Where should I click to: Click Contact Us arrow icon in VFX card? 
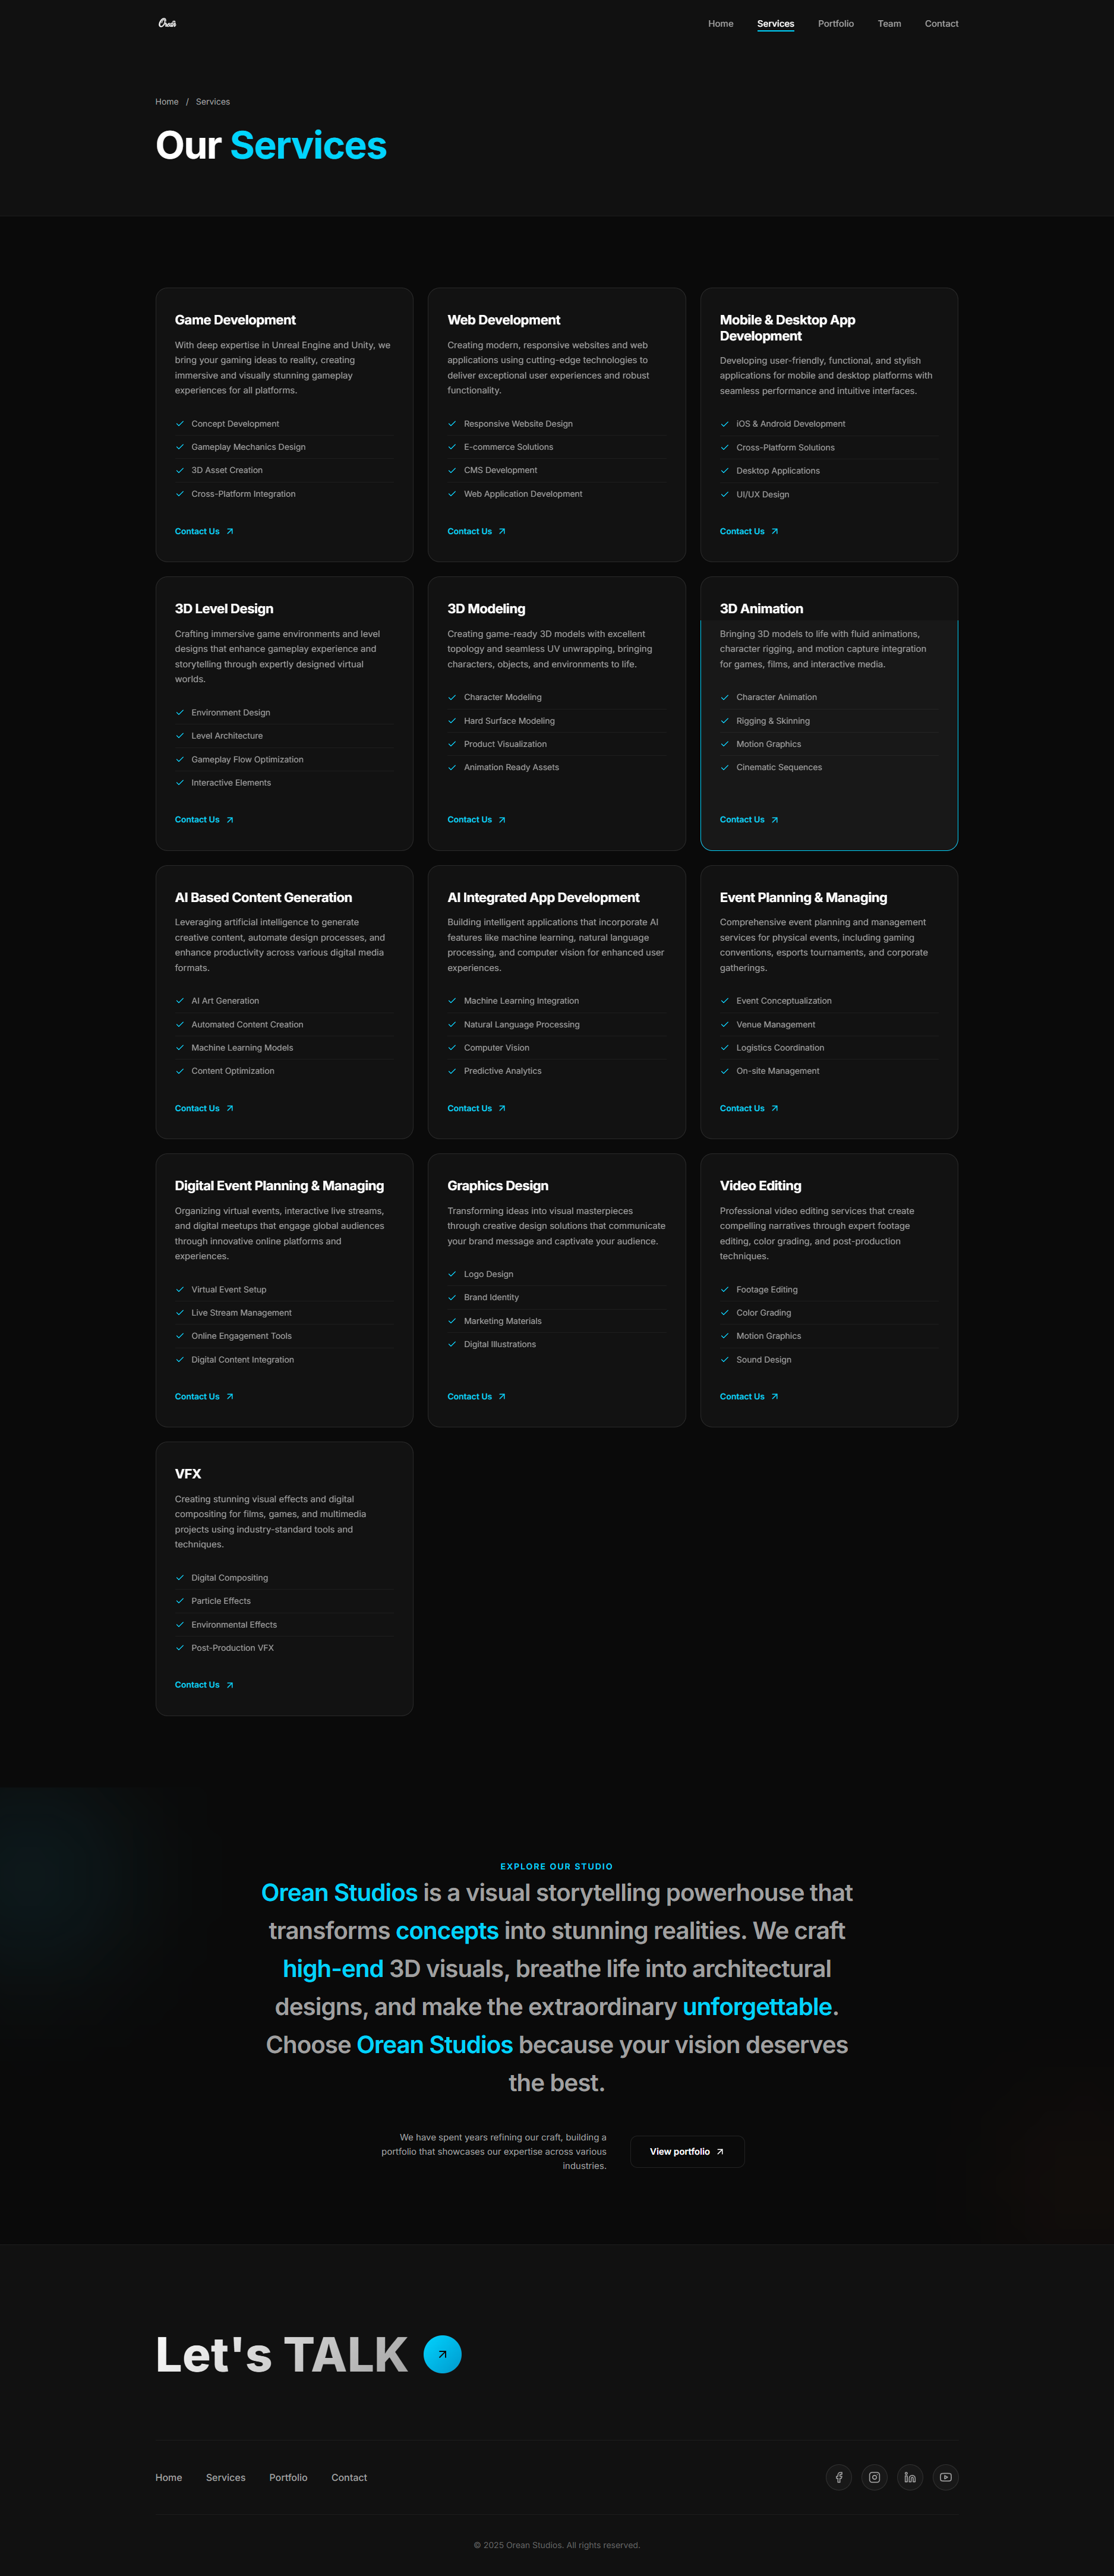click(x=230, y=1686)
